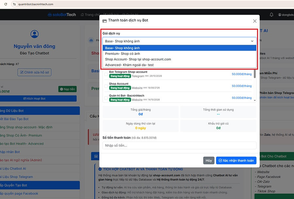Image resolution: width=294 pixels, height=199 pixels.
Task: Focus the Nhập số tiền input field
Action: [179, 145]
